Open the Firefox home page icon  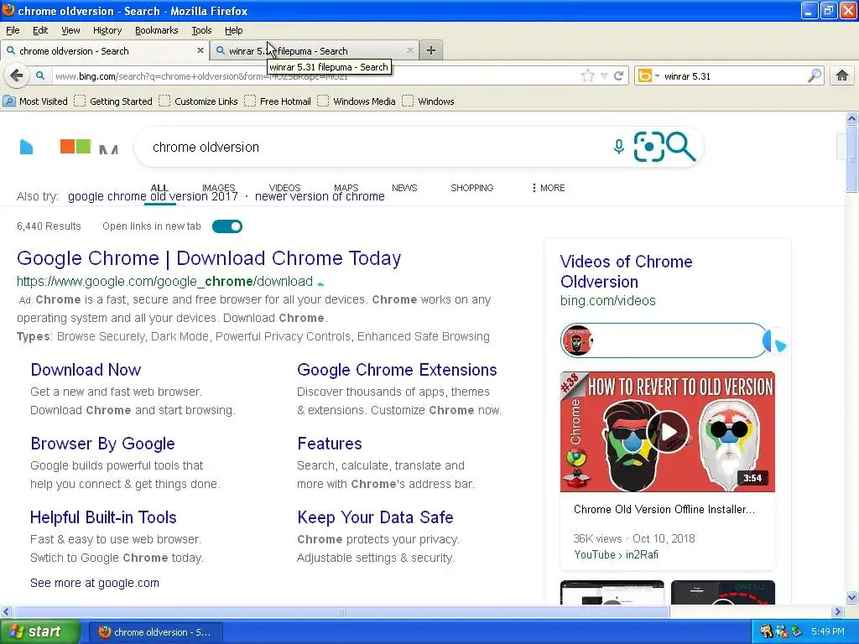842,75
